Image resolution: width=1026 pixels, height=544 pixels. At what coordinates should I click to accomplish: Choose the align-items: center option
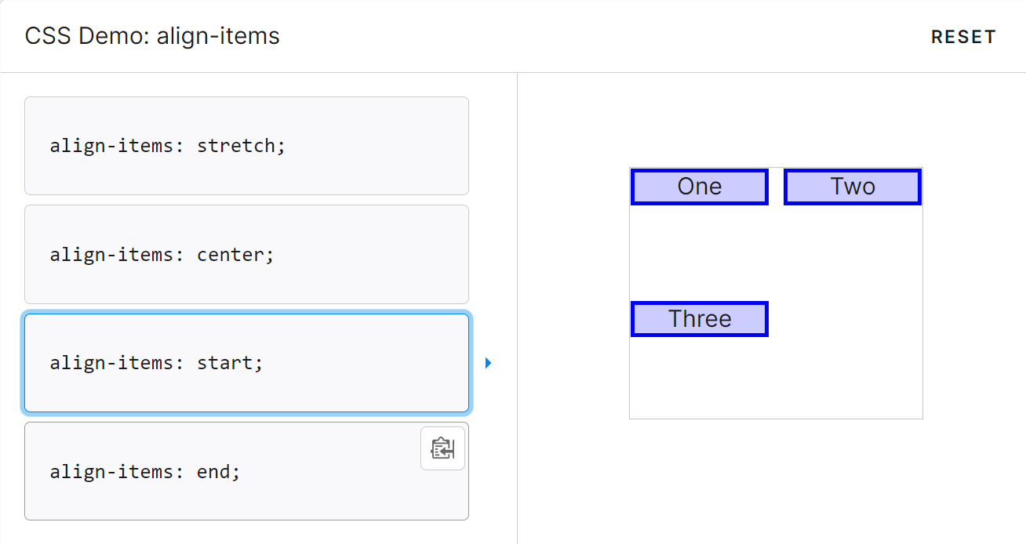(x=246, y=254)
